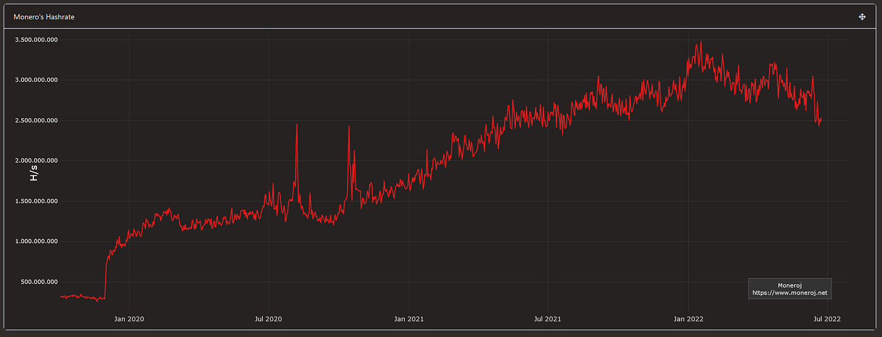Click the 500.000.000 y-axis label
The width and height of the screenshot is (882, 337).
tap(39, 282)
